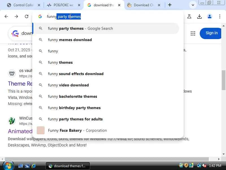
Task: Close the Download Ch tab
Action: pyautogui.click(x=159, y=5)
